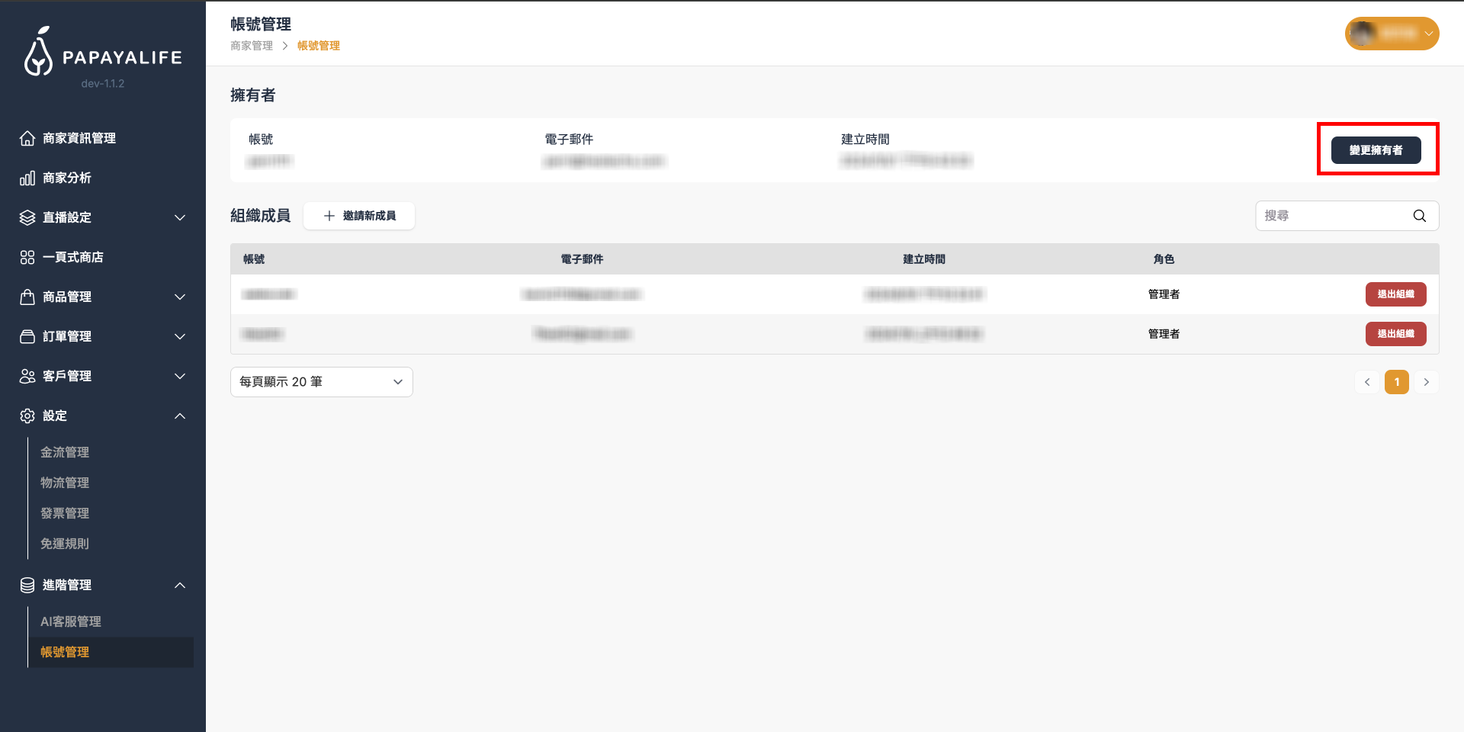
Task: Click the user avatar in header
Action: pyautogui.click(x=1363, y=34)
